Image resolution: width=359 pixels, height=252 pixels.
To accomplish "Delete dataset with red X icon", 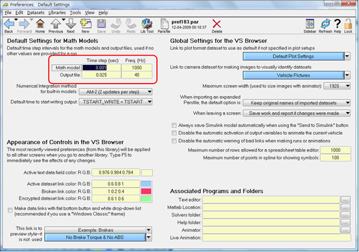I will coord(216,24).
